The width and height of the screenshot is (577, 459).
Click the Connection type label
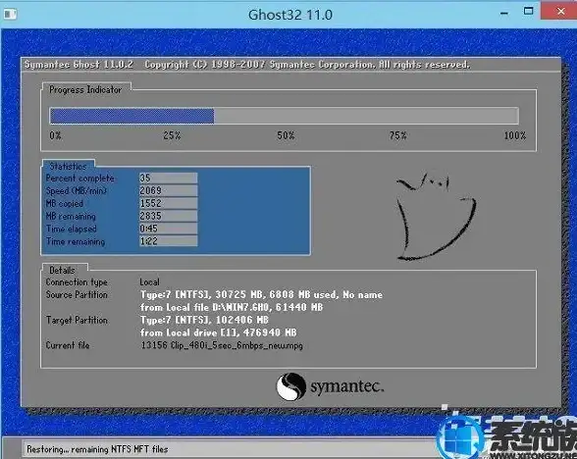(x=77, y=282)
